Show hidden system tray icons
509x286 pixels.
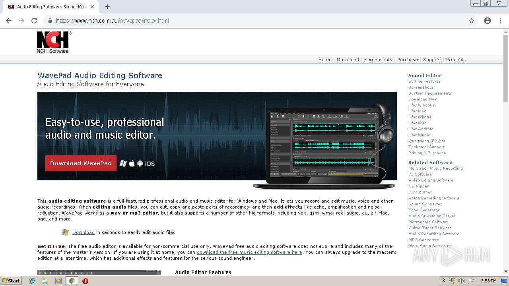444,281
